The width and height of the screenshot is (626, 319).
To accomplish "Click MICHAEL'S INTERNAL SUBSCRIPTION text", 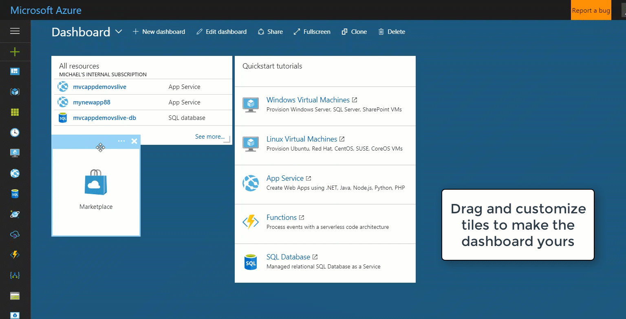I will click(103, 75).
